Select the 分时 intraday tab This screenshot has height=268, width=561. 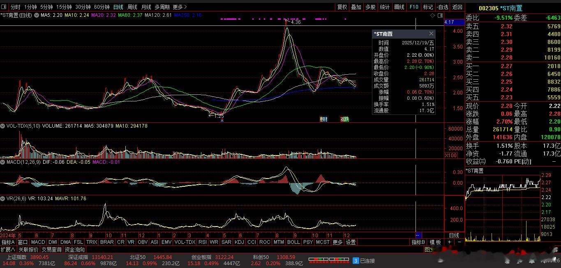coord(15,7)
